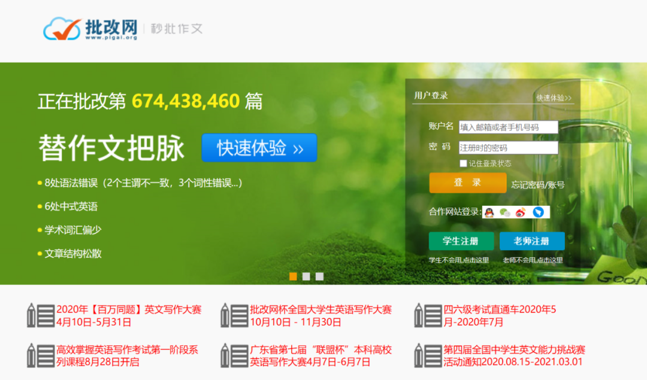Select the first orange carousel indicator
647x380 pixels.
pyautogui.click(x=293, y=276)
